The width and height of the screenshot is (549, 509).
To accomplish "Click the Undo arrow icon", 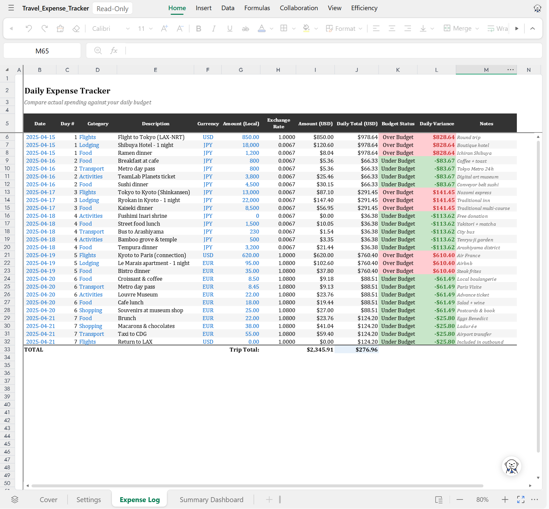I will point(29,29).
